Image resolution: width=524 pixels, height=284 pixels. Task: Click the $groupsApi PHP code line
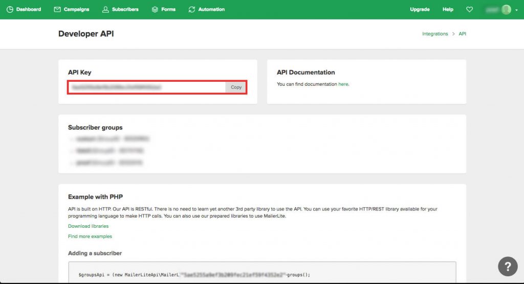tap(194, 275)
